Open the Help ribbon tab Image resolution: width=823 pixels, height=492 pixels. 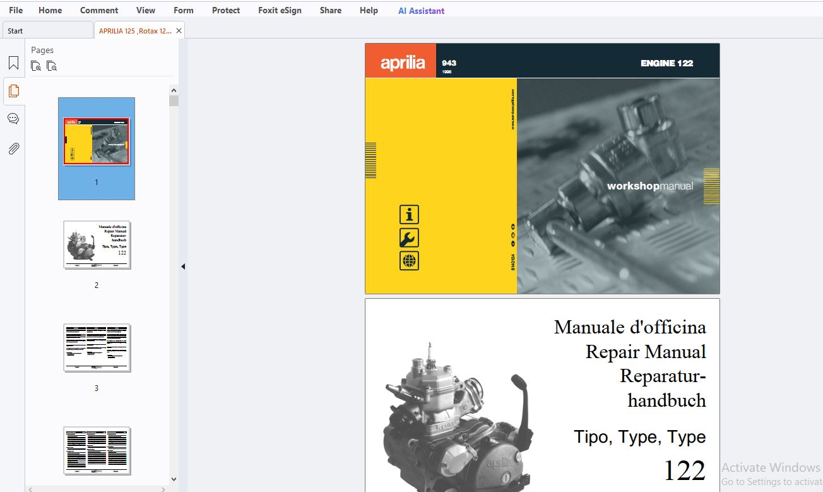pos(369,10)
